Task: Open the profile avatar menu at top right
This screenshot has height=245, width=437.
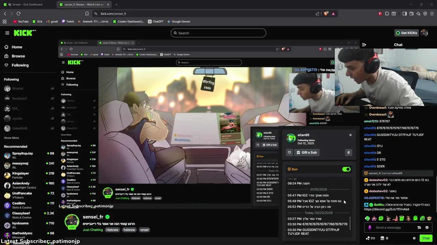Action: (x=424, y=33)
